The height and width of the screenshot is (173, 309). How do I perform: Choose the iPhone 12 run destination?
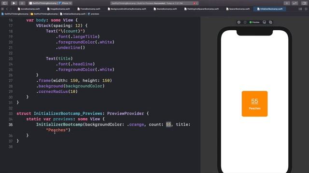[x=66, y=3]
